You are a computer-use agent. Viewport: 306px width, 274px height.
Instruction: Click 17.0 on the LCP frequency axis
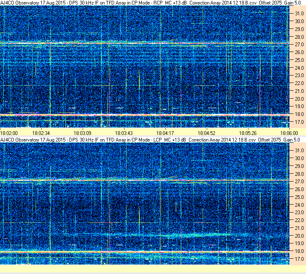299,259
